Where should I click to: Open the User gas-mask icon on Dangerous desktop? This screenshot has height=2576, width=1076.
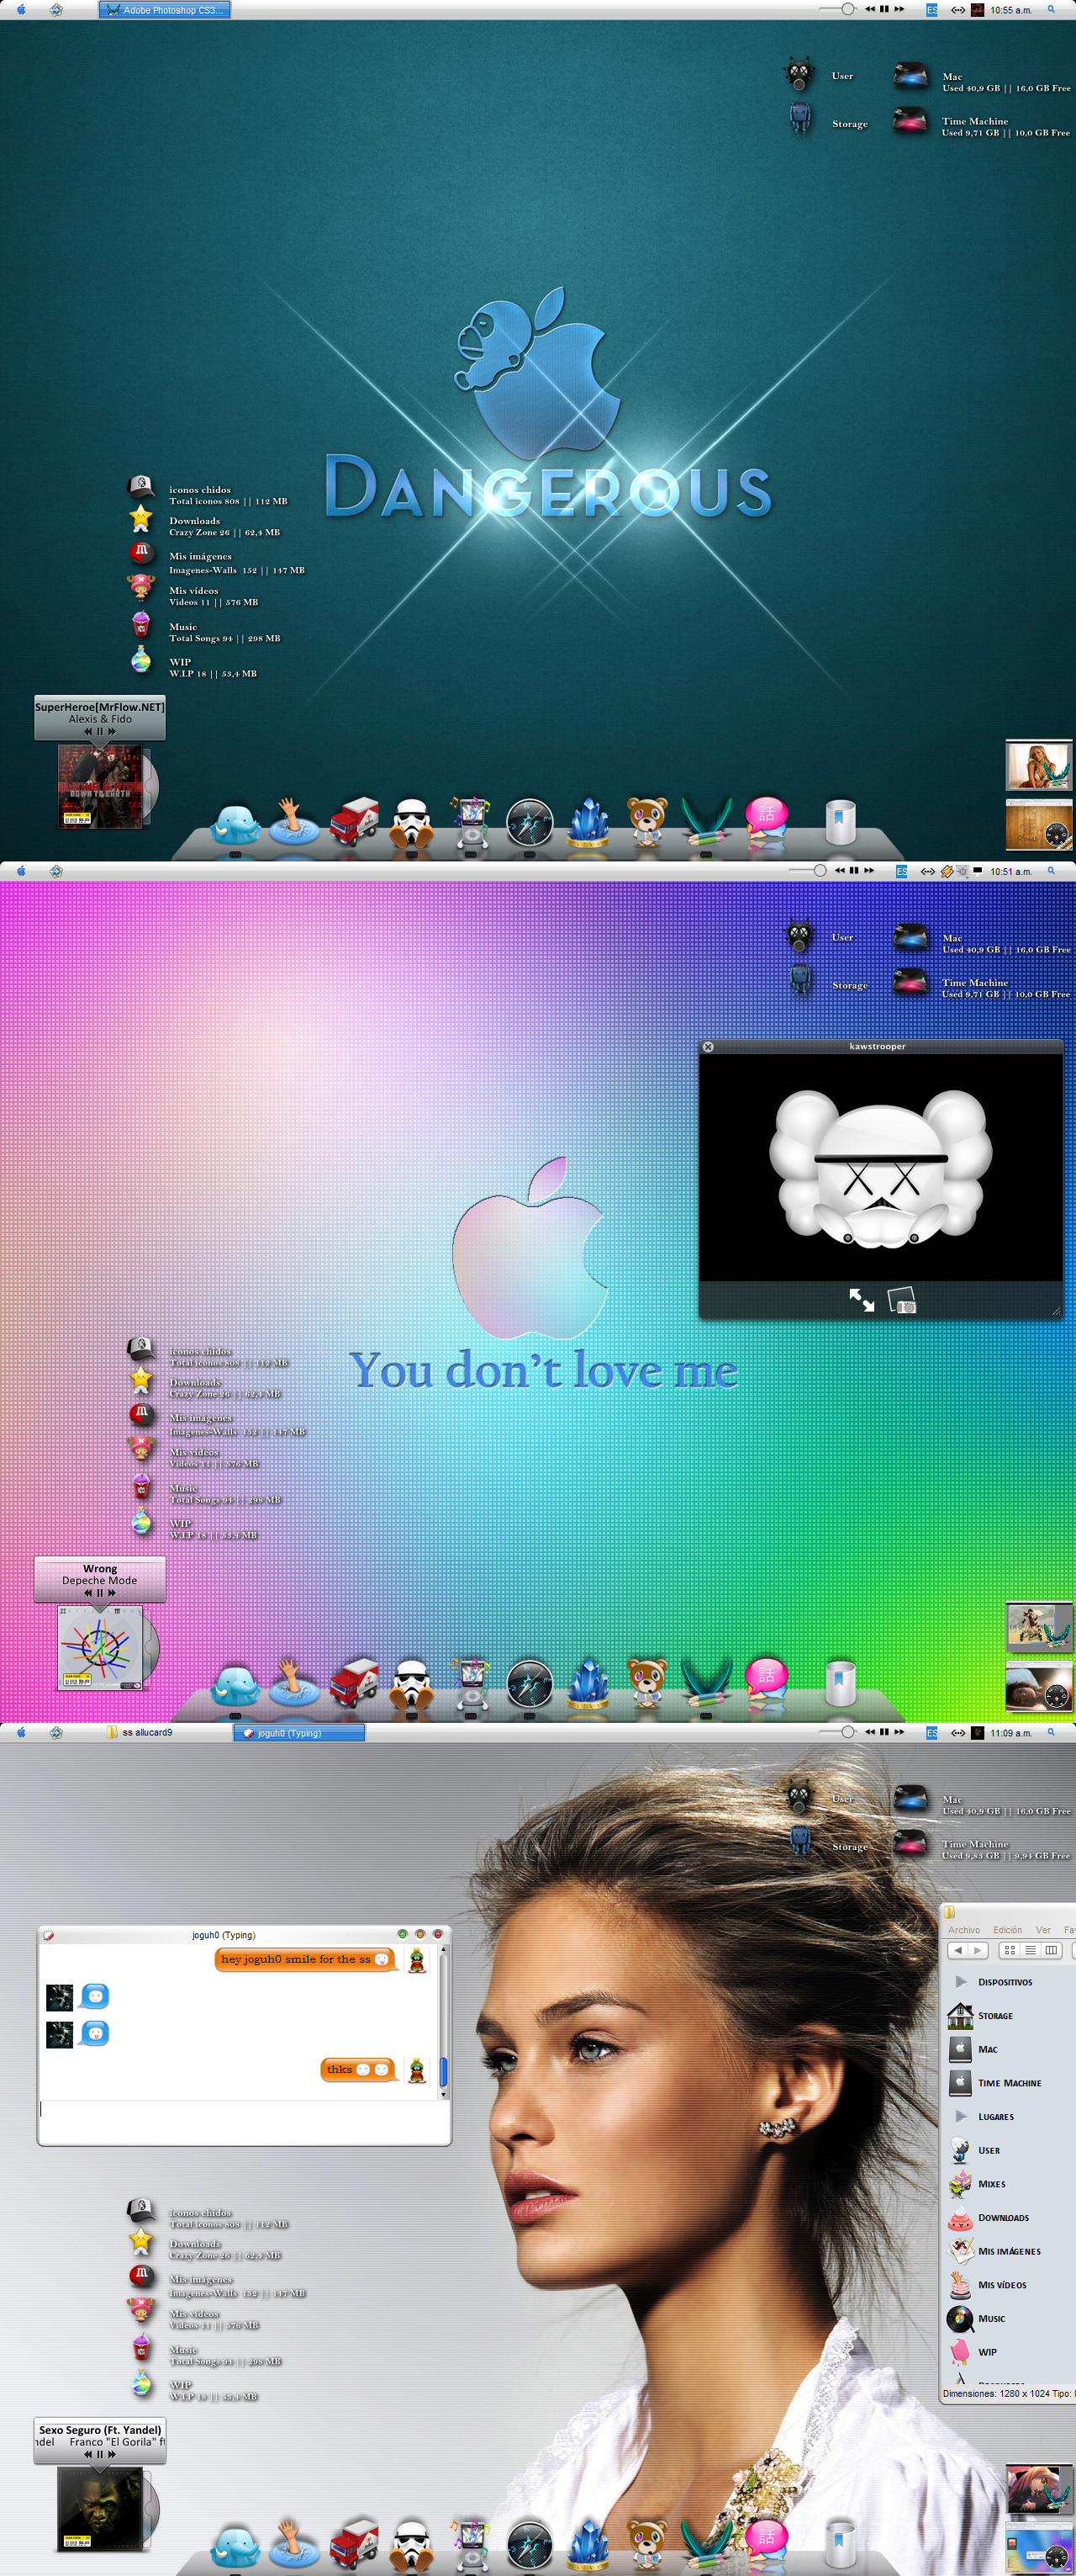click(799, 74)
